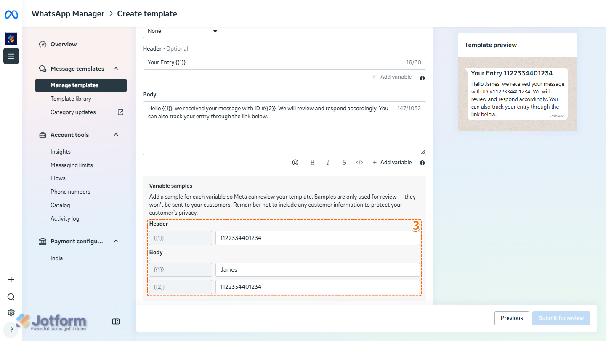Screen dimensions: 606x341
Task: Open the settings gear icon
Action: click(x=11, y=313)
